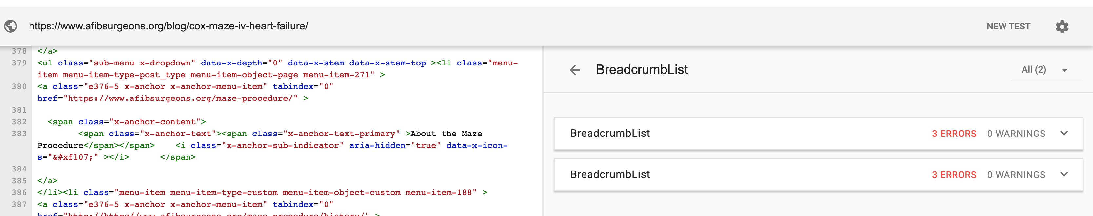
Task: Click the globe icon beside the URL
Action: (x=10, y=26)
